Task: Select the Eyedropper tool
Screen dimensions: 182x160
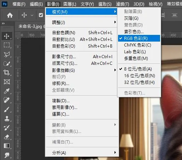Action: click(x=7, y=91)
